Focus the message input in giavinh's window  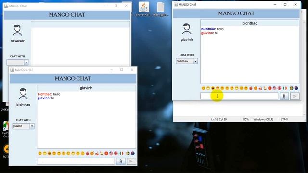pos(239,96)
